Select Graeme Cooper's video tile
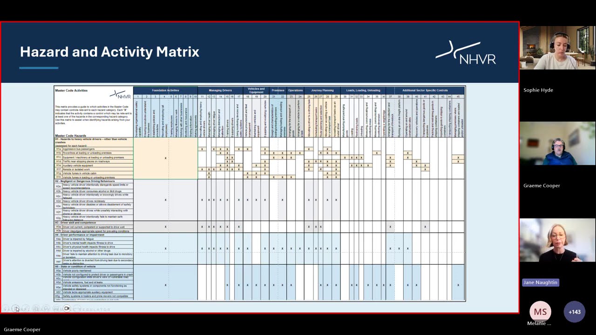The width and height of the screenshot is (596, 335). coord(557,144)
